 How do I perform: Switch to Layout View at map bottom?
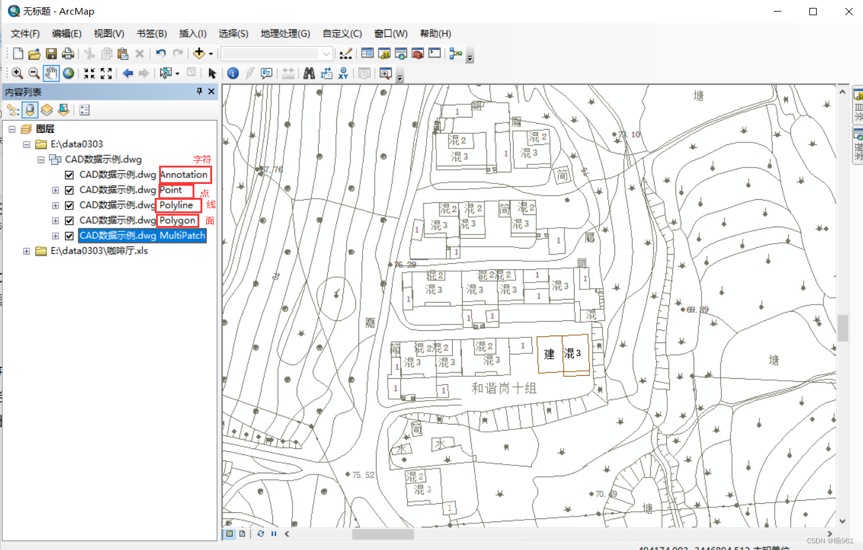pyautogui.click(x=242, y=534)
